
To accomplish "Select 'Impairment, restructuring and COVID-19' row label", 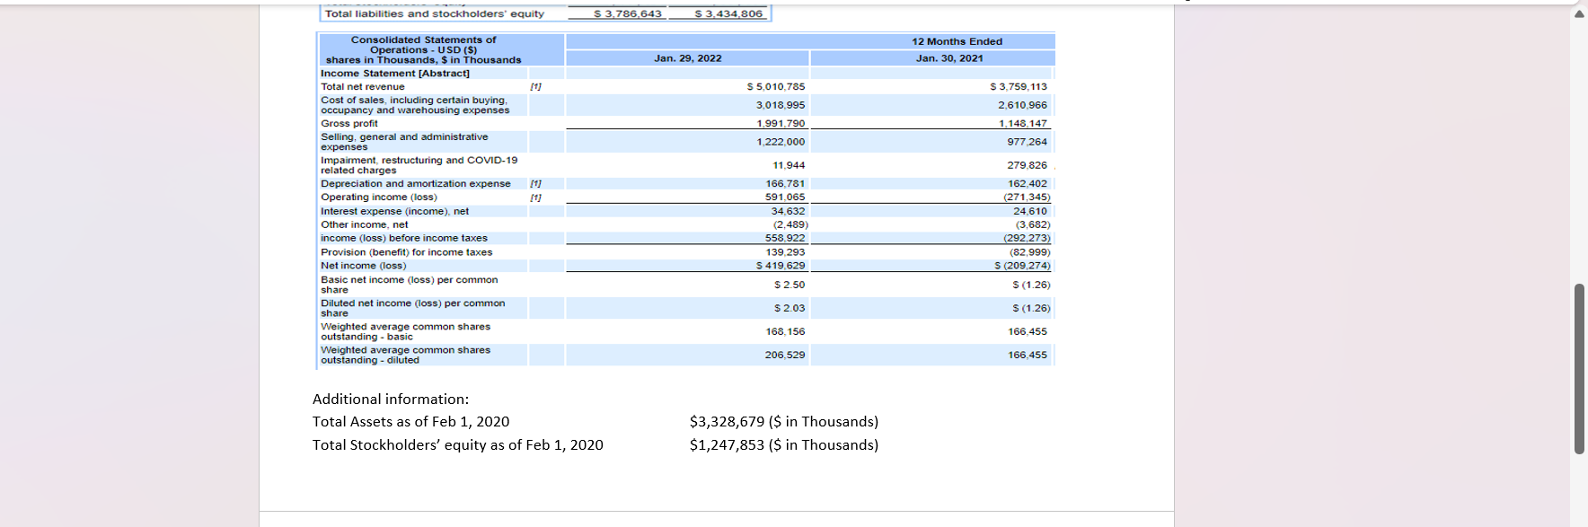I will tap(419, 165).
